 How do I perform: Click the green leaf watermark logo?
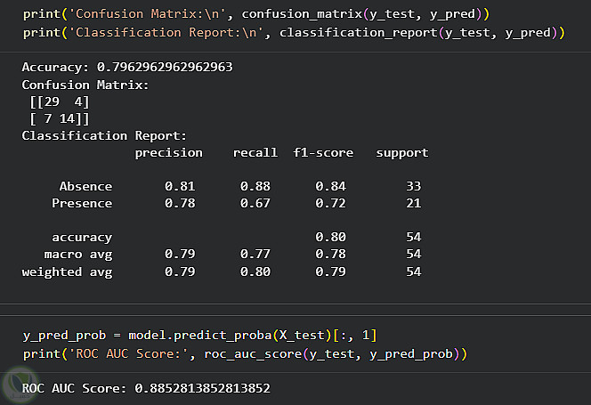18,386
